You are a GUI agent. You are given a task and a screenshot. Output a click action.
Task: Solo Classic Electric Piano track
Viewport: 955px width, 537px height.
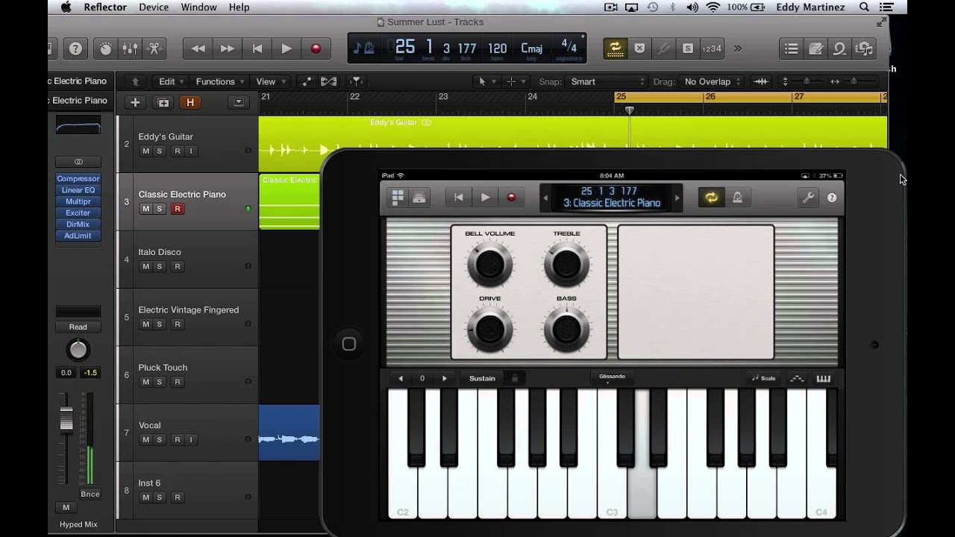click(x=159, y=209)
